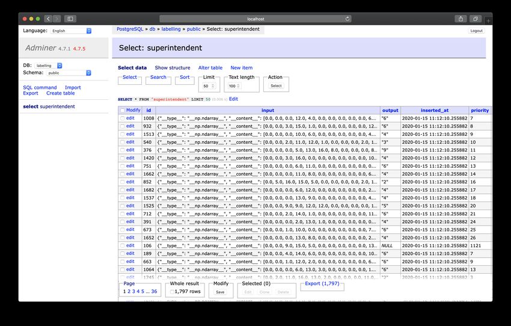
Task: Open the SQL command link
Action: (40, 87)
